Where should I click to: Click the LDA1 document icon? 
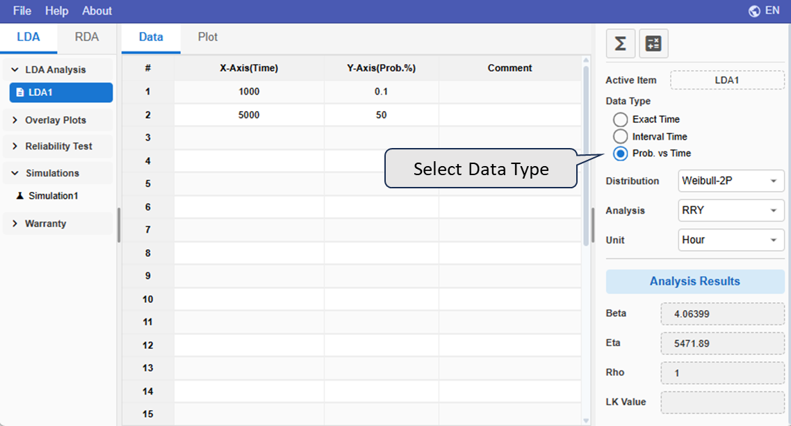pyautogui.click(x=20, y=92)
